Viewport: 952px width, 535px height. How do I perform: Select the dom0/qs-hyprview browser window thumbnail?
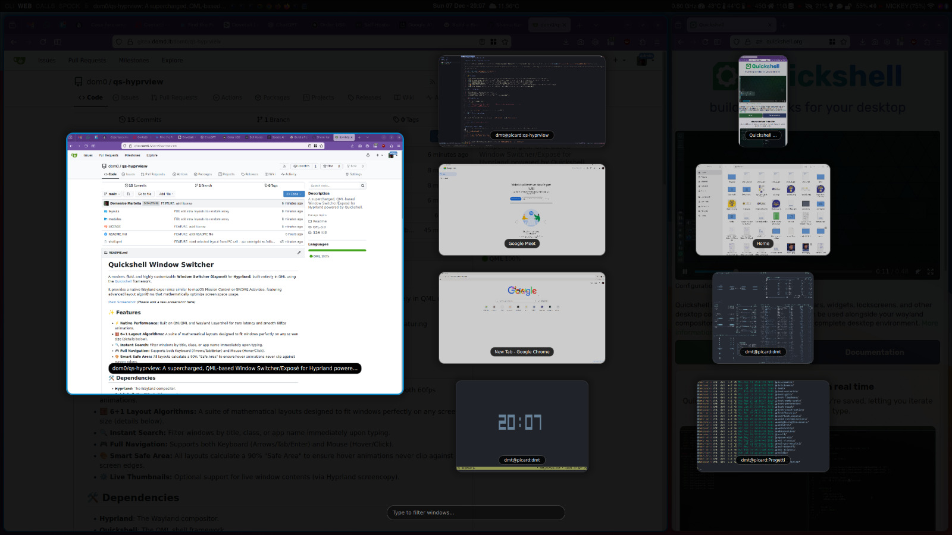(235, 263)
